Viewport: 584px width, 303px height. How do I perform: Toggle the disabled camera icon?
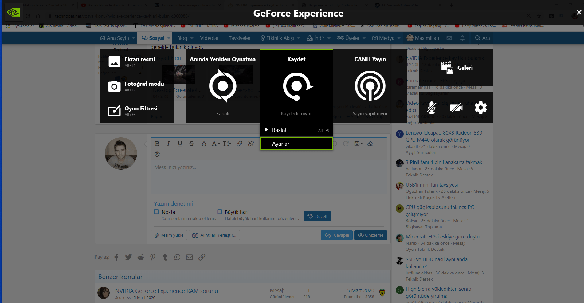click(456, 108)
